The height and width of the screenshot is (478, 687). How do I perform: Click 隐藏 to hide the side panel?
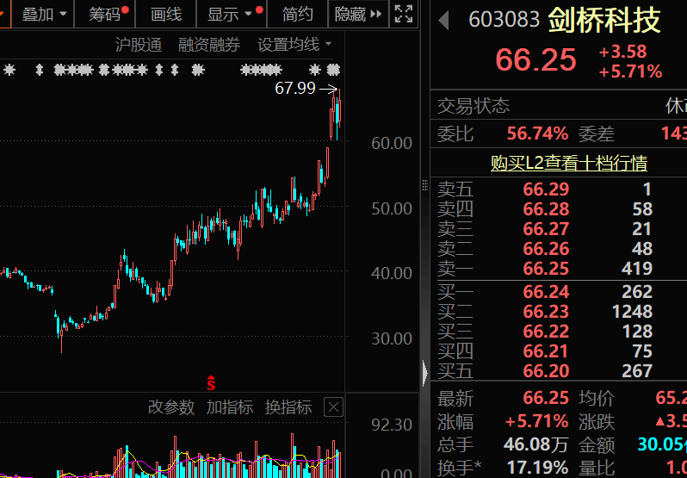coord(356,14)
